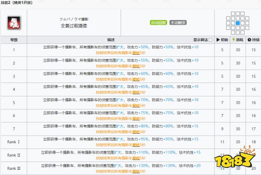The width and height of the screenshot is (261, 175).
Task: Click initial value 9 in level 7 row
Action: point(222,129)
